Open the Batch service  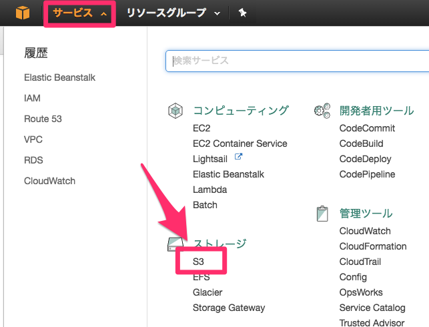coord(205,205)
